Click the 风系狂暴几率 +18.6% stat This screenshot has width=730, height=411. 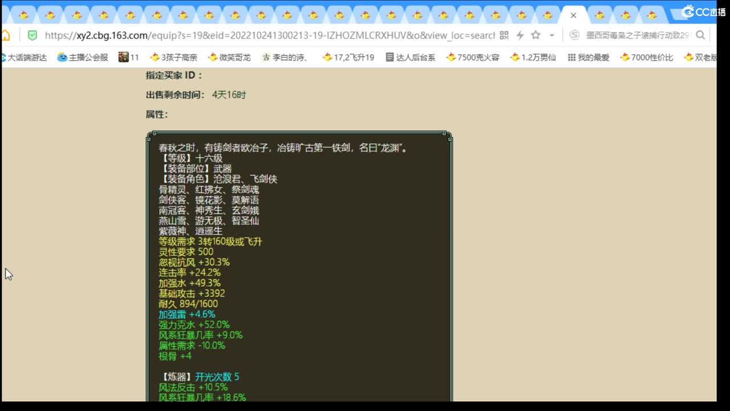click(202, 397)
